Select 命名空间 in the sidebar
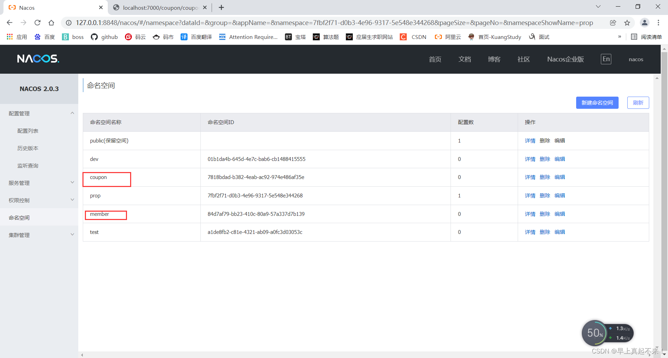Image resolution: width=668 pixels, height=358 pixels. (39, 218)
